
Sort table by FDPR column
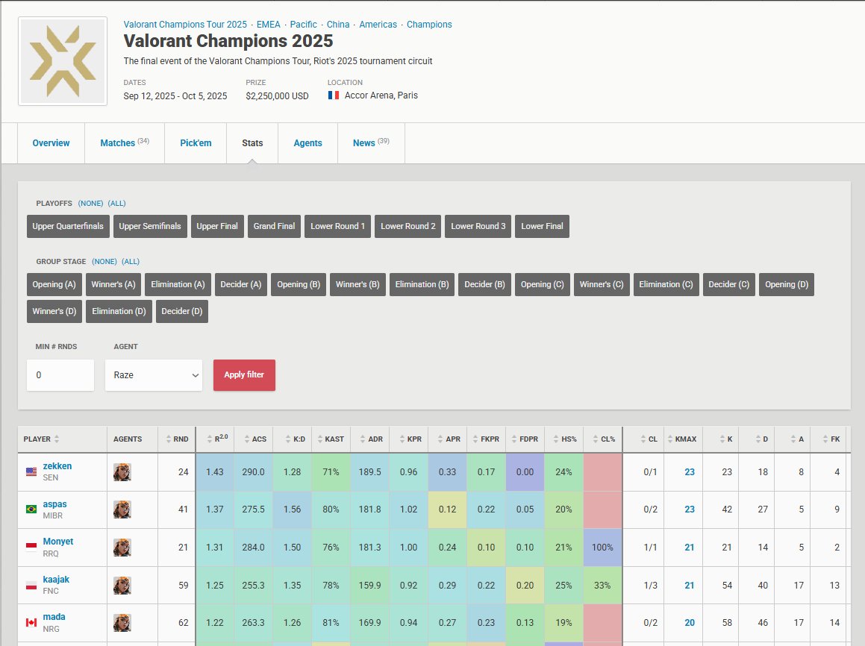point(525,439)
